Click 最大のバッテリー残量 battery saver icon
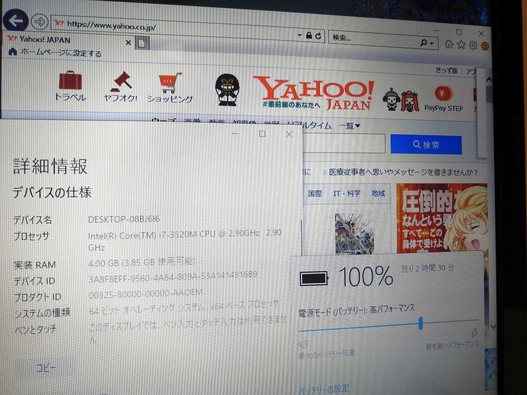Screen dimensions: 527x395 click(303, 345)
